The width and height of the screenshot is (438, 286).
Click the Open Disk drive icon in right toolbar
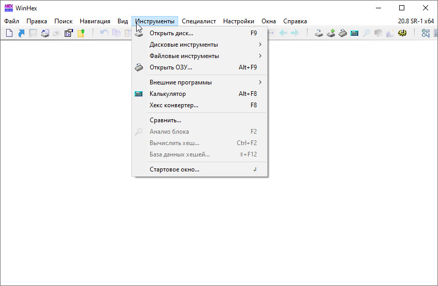(319, 33)
